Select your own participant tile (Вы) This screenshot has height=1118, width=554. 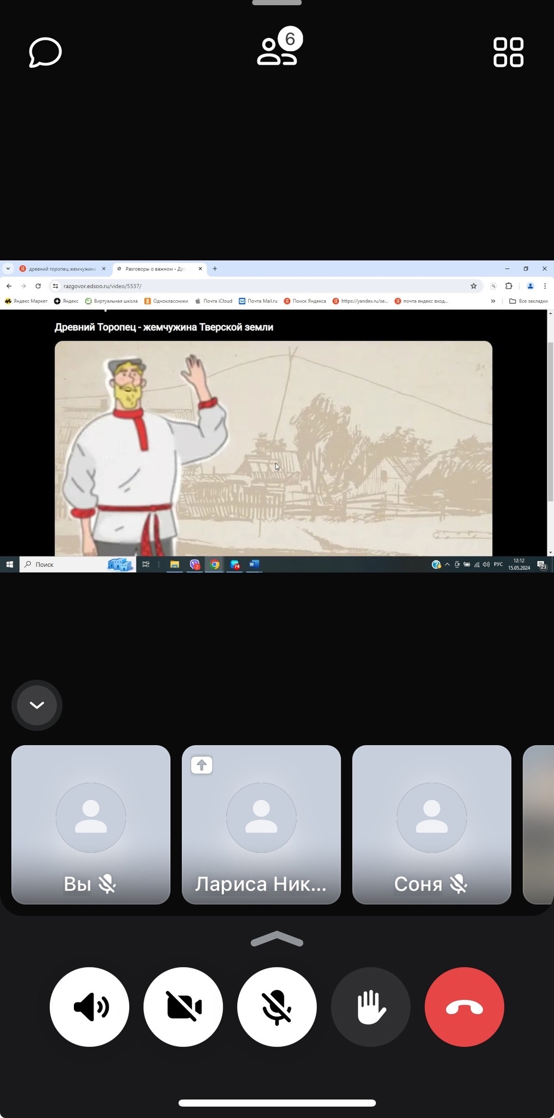click(91, 825)
